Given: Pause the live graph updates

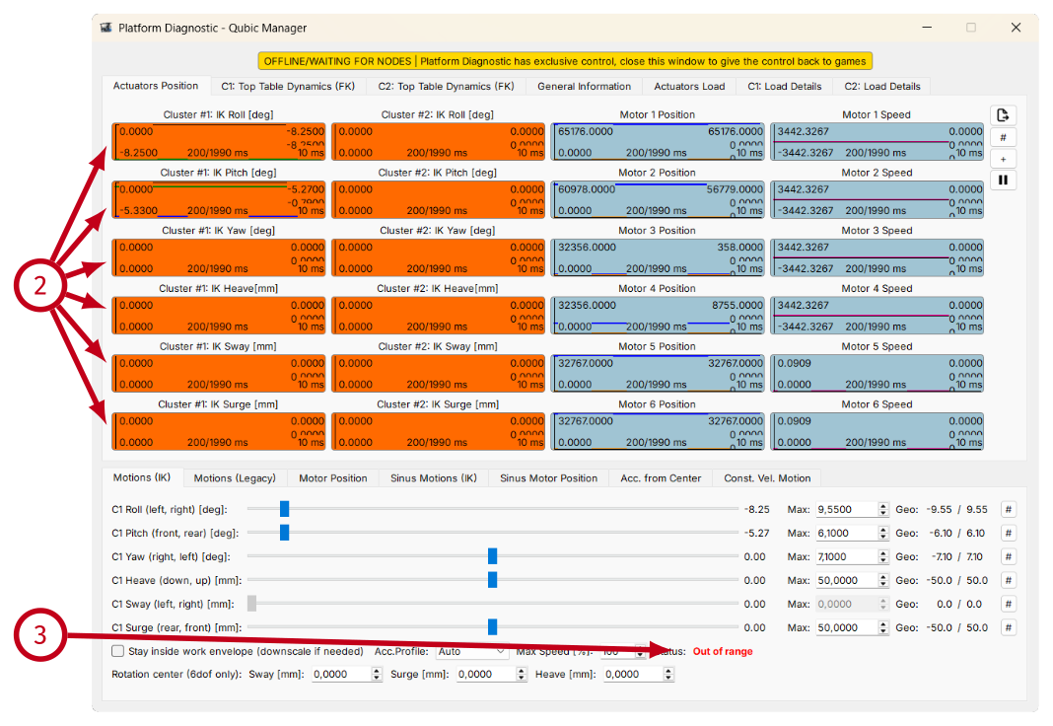Looking at the screenshot, I should coord(1003,180).
